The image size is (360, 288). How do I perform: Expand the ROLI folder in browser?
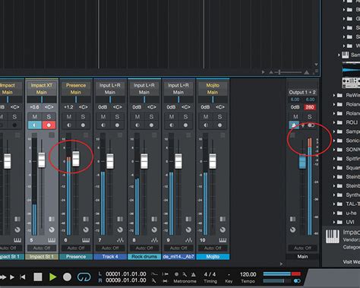coord(334,122)
